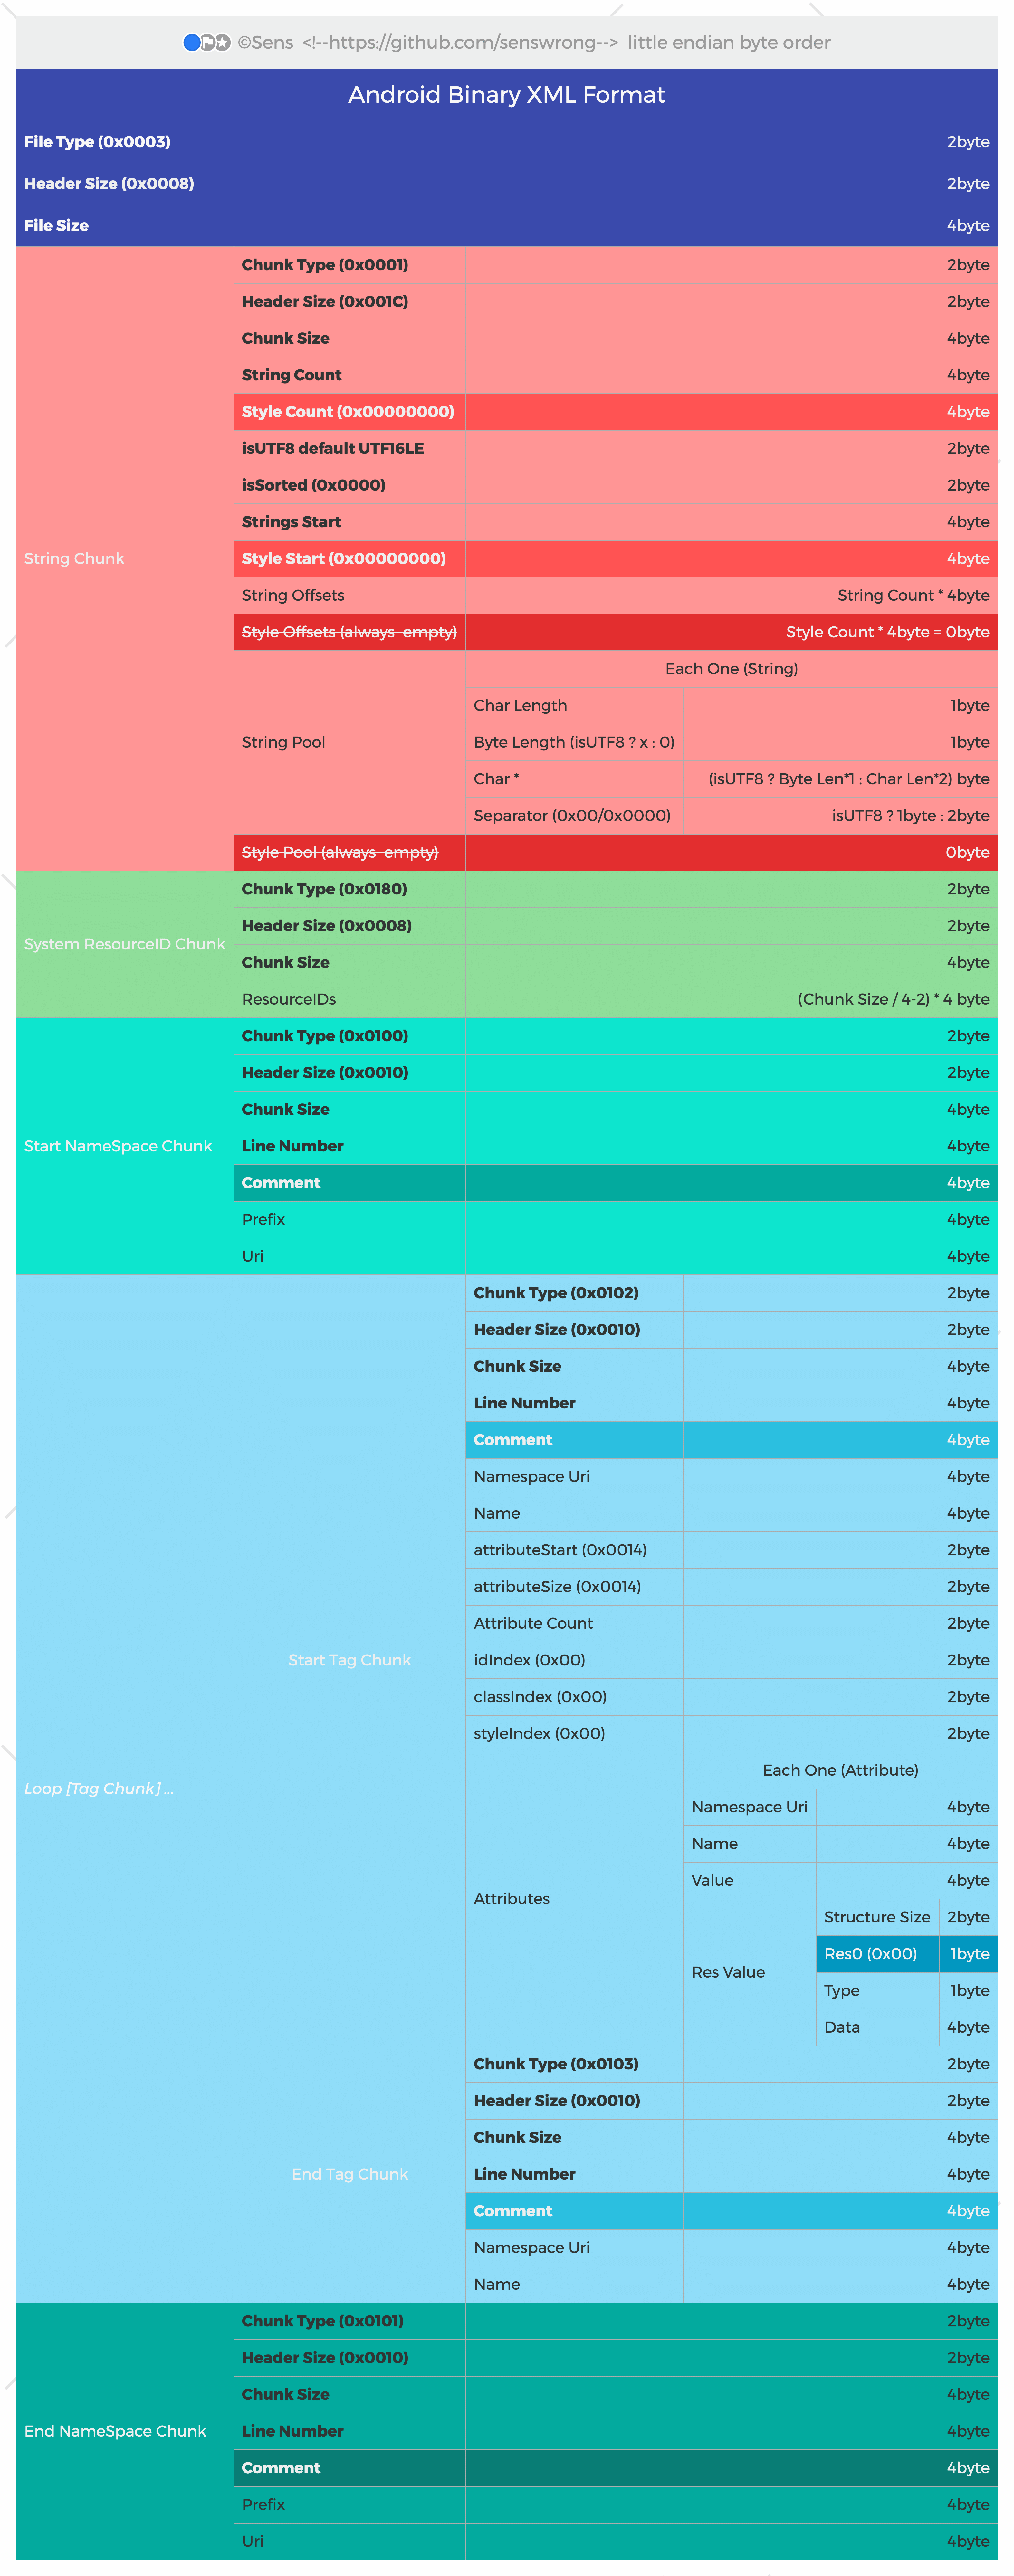The height and width of the screenshot is (2576, 1014).
Task: Select 'Style Count (0x00000000)' row
Action: pyautogui.click(x=616, y=412)
